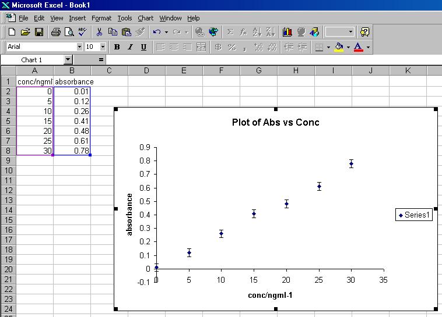Click the Copy icon
The image size is (442, 317).
(113, 32)
